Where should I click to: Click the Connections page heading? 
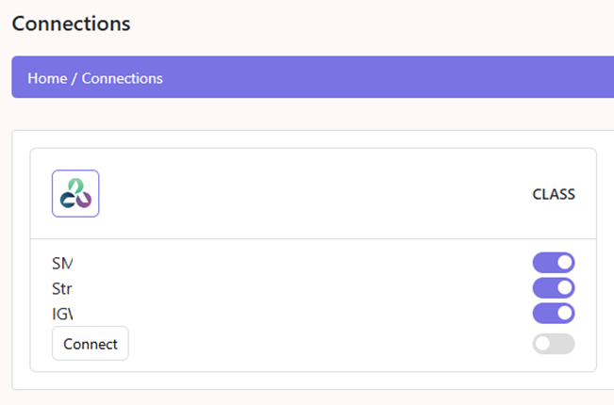[71, 24]
